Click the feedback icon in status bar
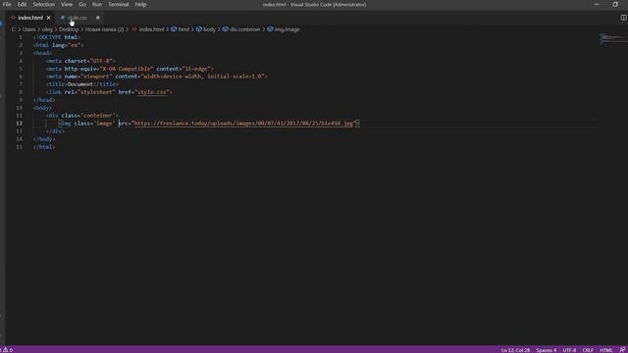 [622, 350]
